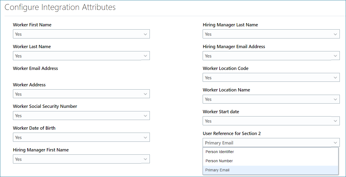Click the Hiring Manager First Name chevron
This screenshot has width=346, height=177.
tap(145, 159)
